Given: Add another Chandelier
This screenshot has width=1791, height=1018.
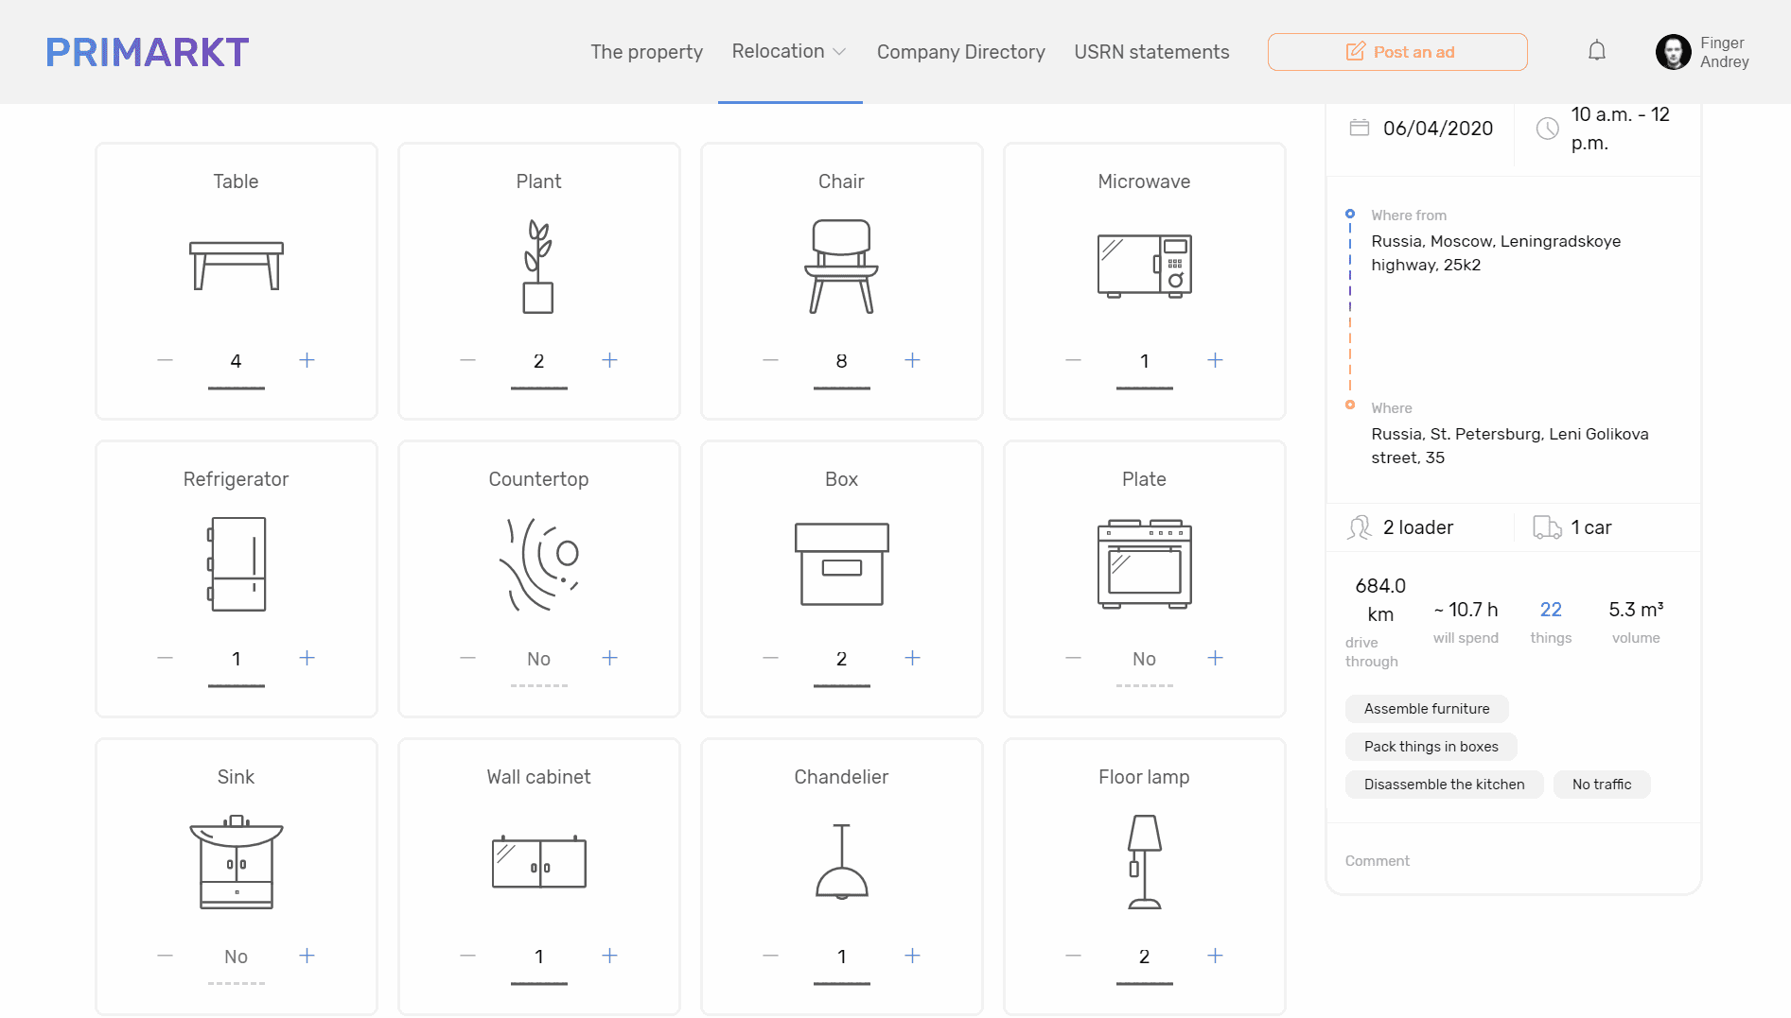Looking at the screenshot, I should [912, 956].
